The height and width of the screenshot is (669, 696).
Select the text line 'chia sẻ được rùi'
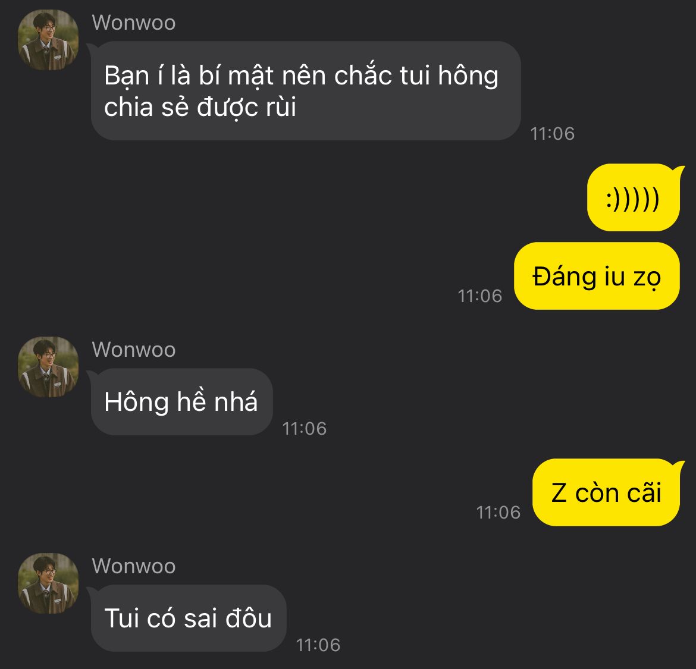click(200, 108)
